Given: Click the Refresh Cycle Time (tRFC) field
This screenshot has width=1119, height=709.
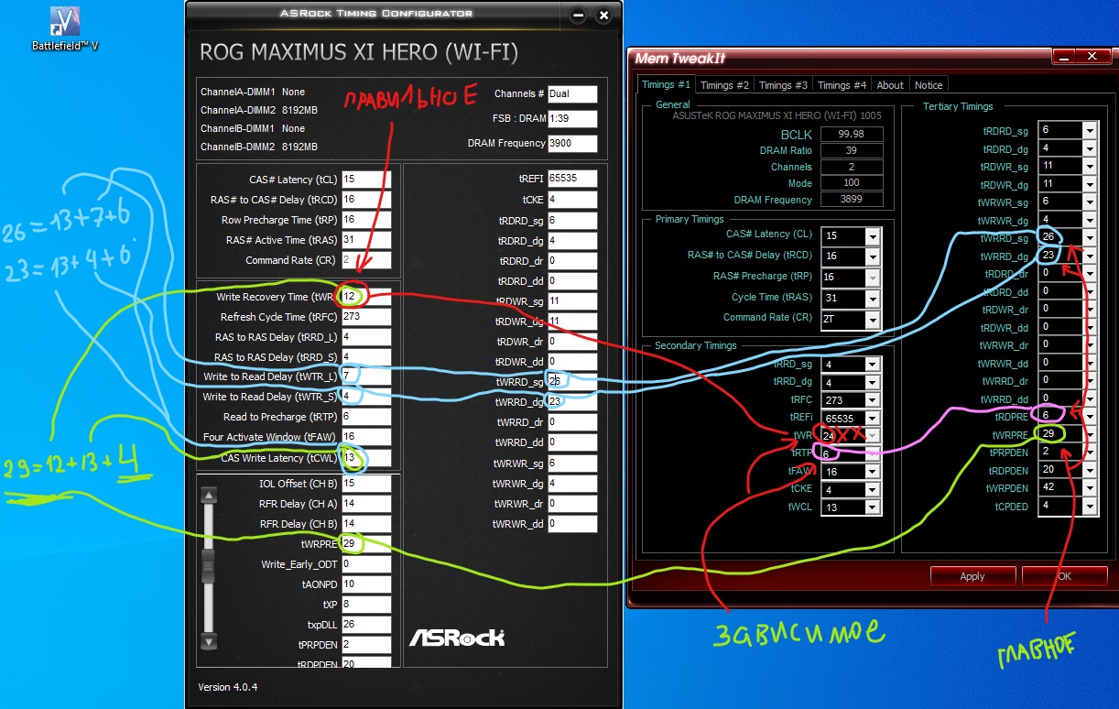Looking at the screenshot, I should 365,317.
